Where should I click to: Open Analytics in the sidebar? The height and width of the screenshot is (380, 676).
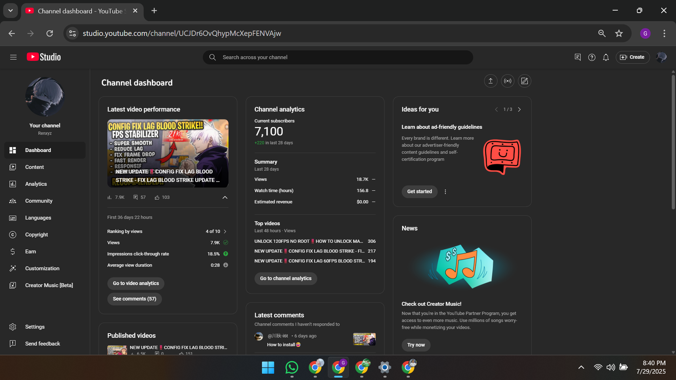45,184
